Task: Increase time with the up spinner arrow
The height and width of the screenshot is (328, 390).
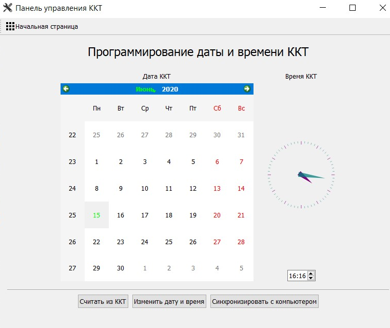Action: pyautogui.click(x=311, y=274)
